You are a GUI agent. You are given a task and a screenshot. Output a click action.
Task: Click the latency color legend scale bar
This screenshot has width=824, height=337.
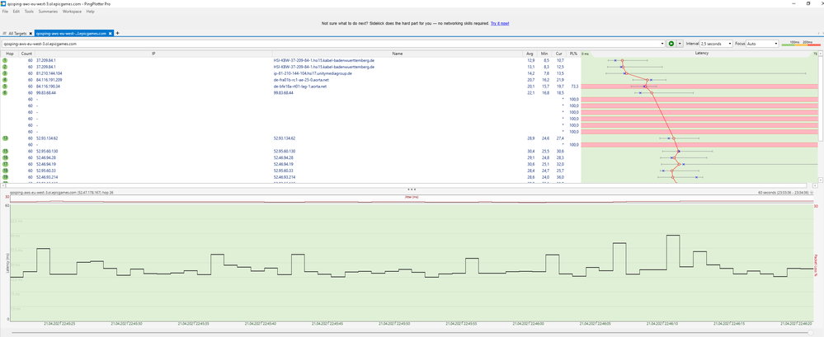[x=802, y=44]
